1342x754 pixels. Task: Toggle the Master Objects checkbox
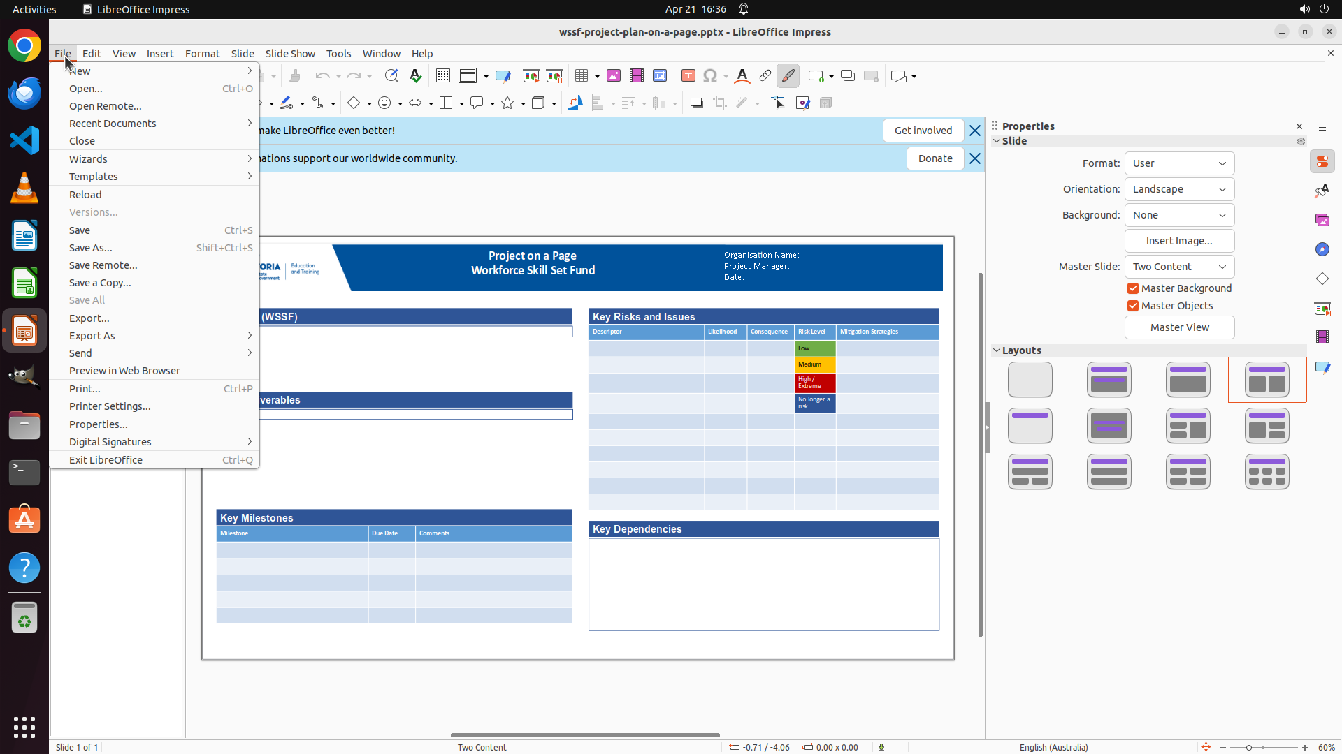tap(1133, 306)
